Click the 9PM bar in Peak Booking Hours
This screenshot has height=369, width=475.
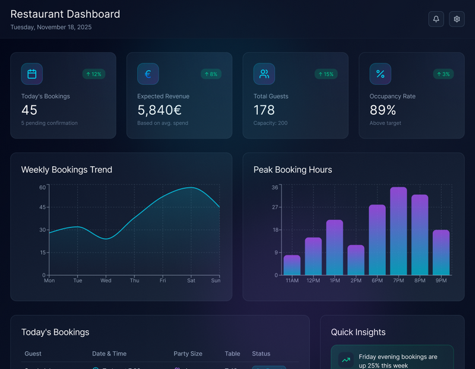coord(441,253)
